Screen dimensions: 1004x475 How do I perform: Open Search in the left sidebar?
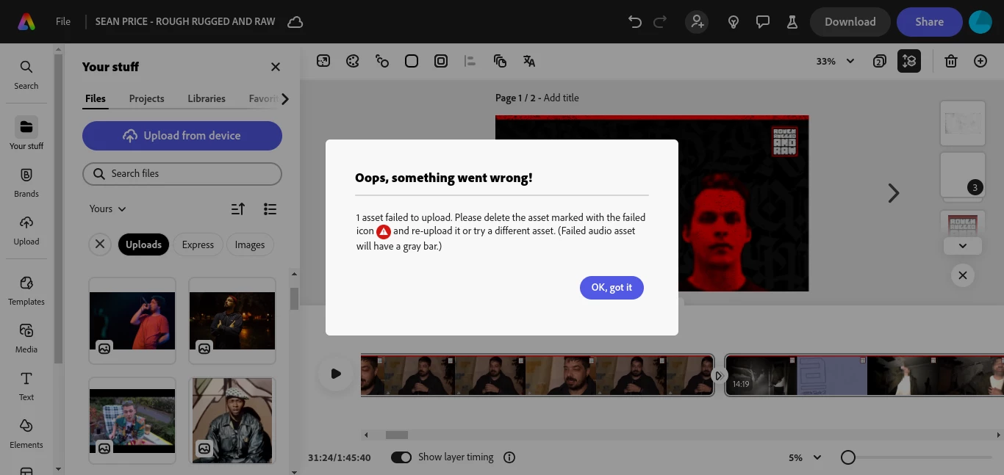[26, 75]
